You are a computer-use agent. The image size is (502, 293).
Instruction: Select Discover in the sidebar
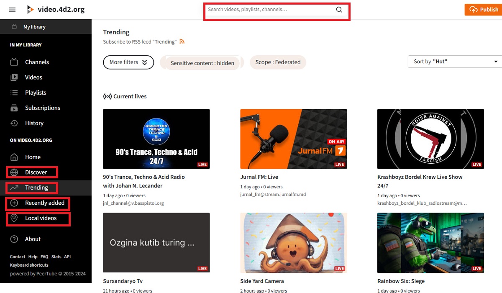pos(31,172)
